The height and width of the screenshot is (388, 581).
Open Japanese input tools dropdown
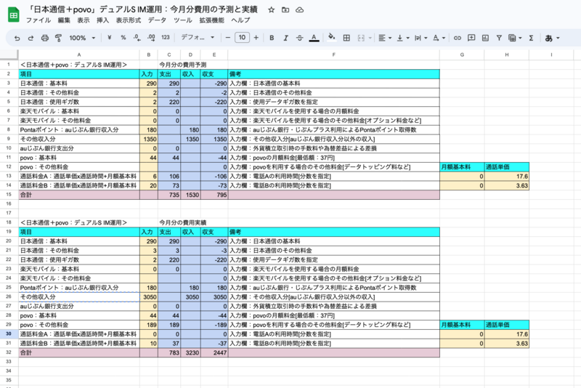(552, 38)
